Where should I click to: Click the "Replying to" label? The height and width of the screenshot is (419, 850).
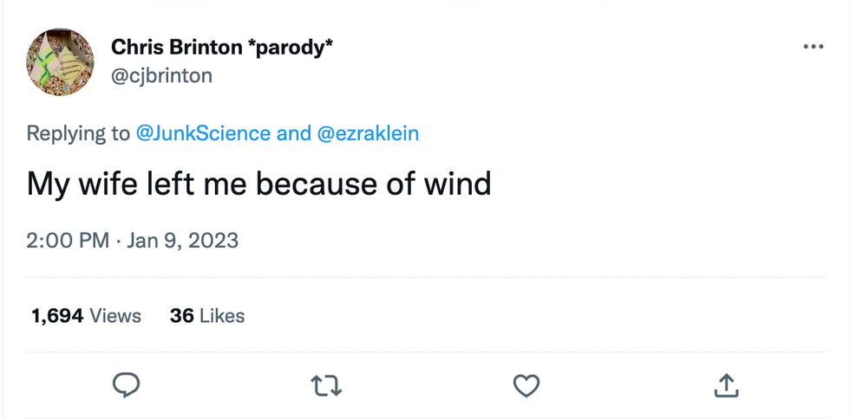tap(78, 133)
